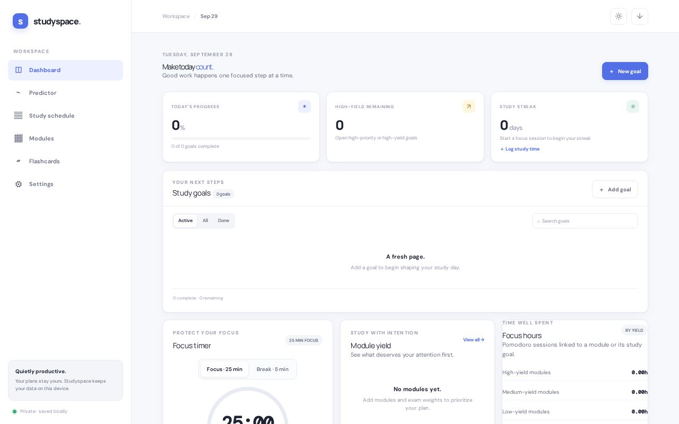Viewport: 679px width, 424px height.
Task: Click the Workspace breadcrumb
Action: pos(176,16)
